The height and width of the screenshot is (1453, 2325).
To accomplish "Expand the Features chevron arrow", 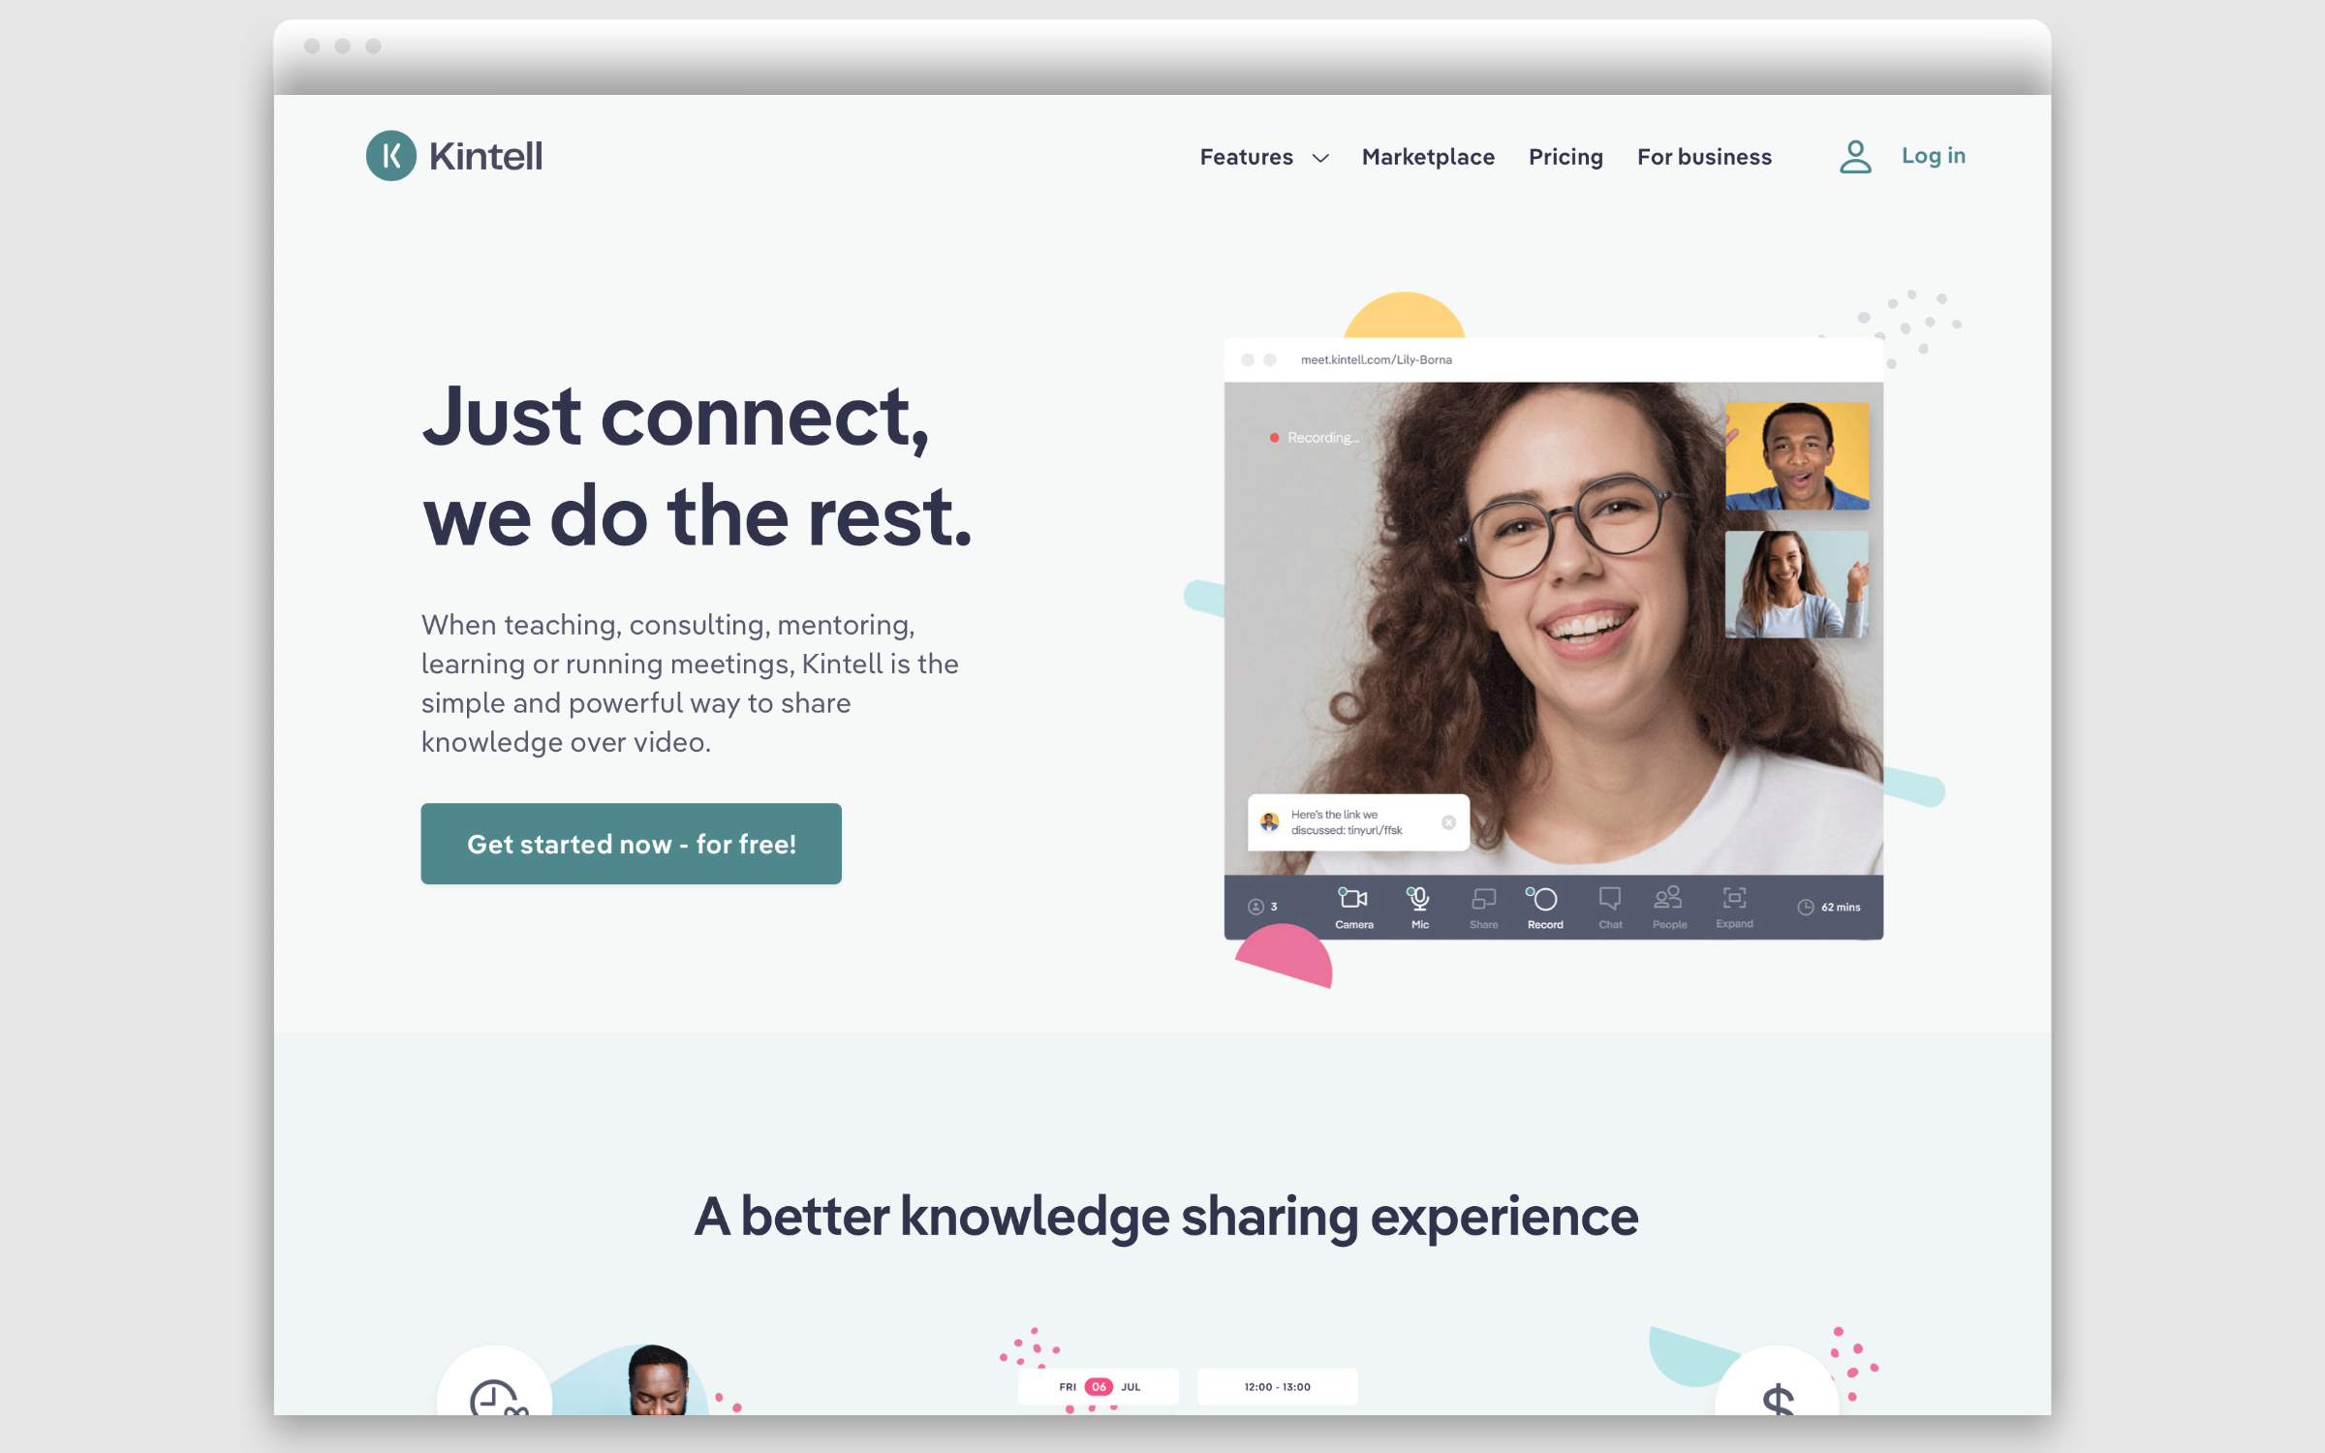I will click(1319, 156).
